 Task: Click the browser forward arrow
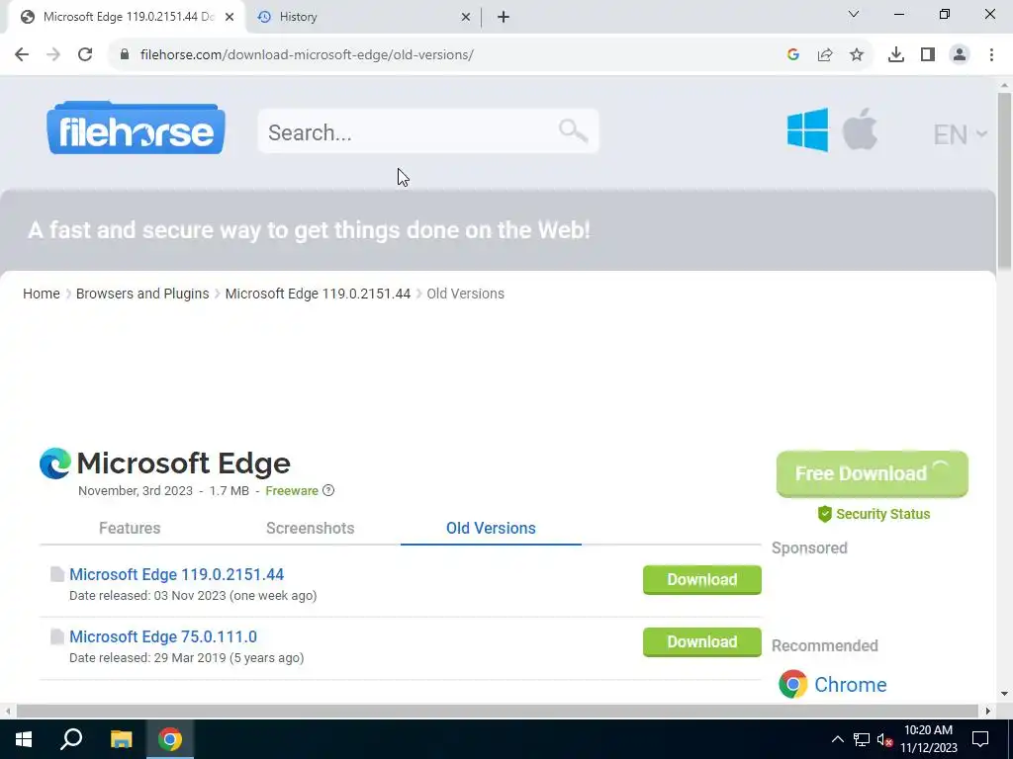[53, 54]
